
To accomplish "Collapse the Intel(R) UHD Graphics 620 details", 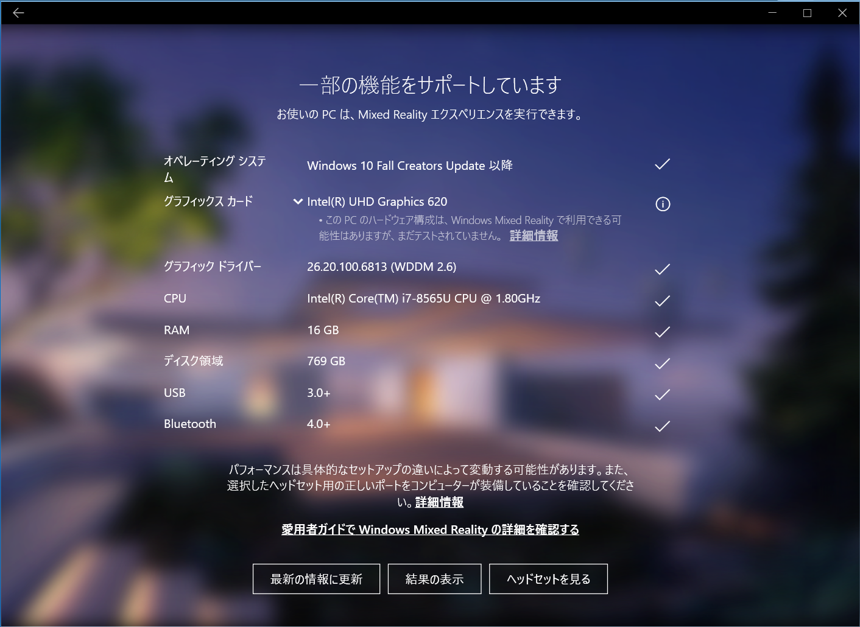I will (x=297, y=201).
